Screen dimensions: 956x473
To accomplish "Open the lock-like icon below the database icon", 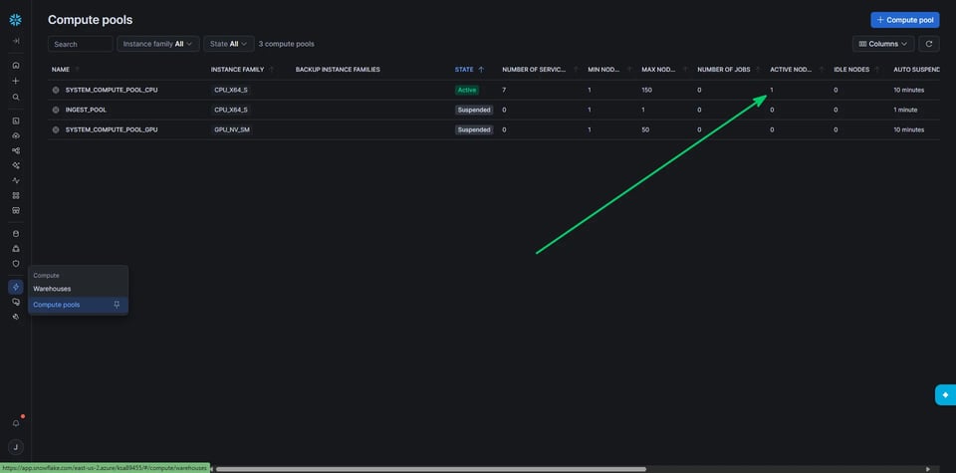I will pos(16,249).
